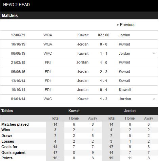The width and height of the screenshot is (159, 161).
Task: Open the 10/10/19 match score 0 - 0
Action: point(103,44)
